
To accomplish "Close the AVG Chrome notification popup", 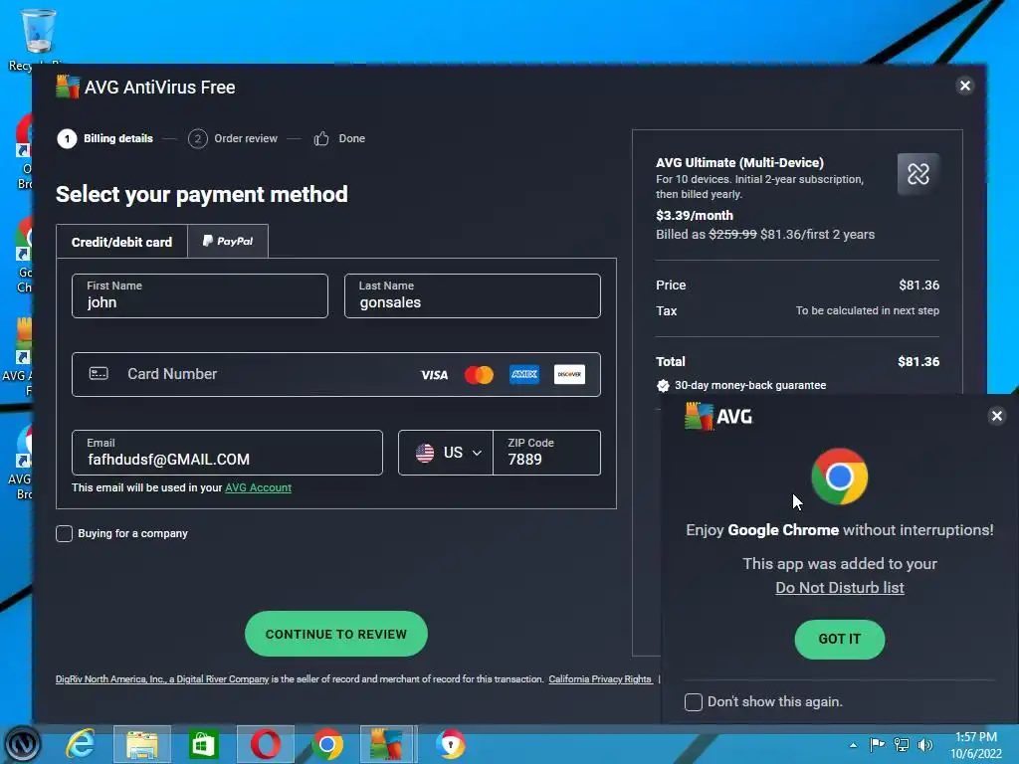I will (x=996, y=416).
